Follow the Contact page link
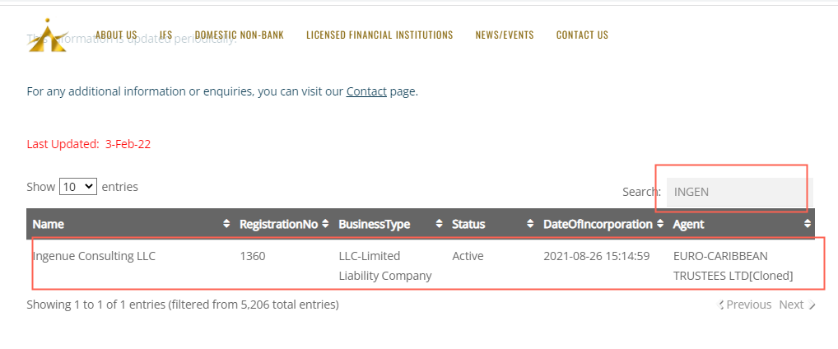This screenshot has height=349, width=838. coord(366,91)
